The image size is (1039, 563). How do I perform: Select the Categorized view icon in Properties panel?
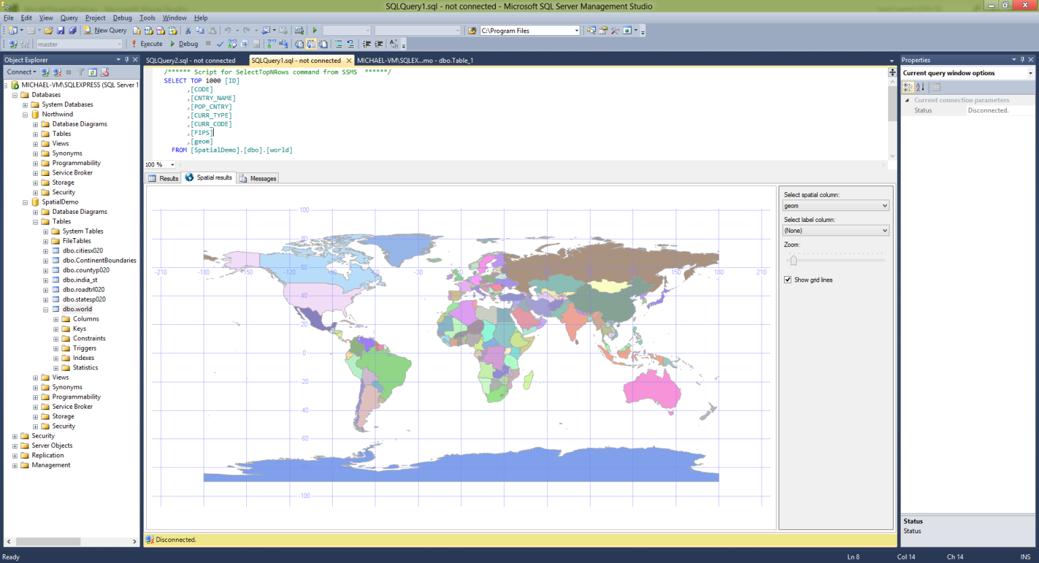[908, 87]
